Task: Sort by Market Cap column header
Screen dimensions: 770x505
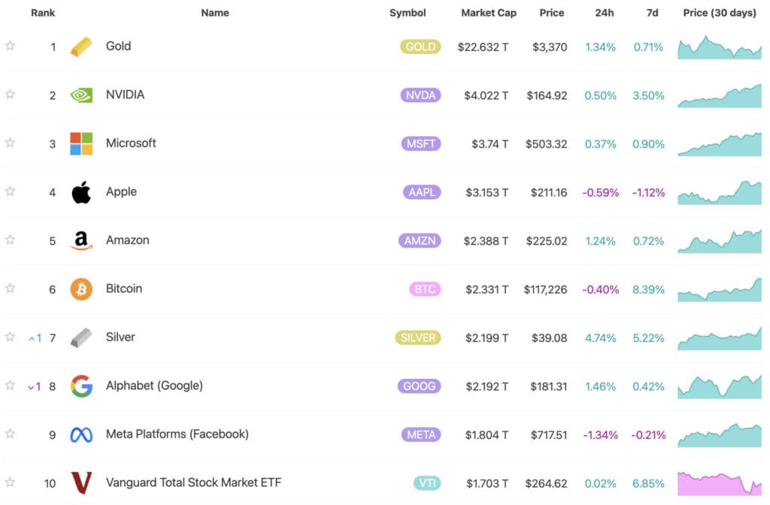Action: [x=489, y=13]
